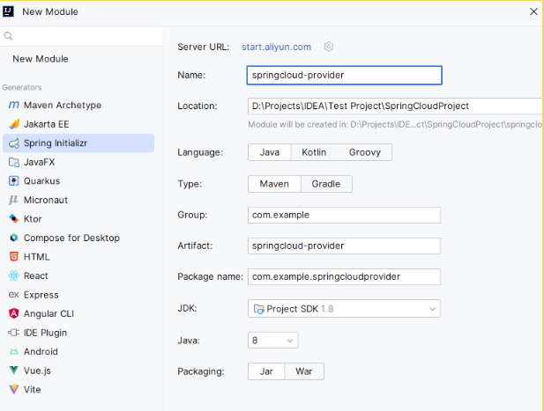Choose Gradle as the build type
544x411 pixels.
tap(326, 184)
